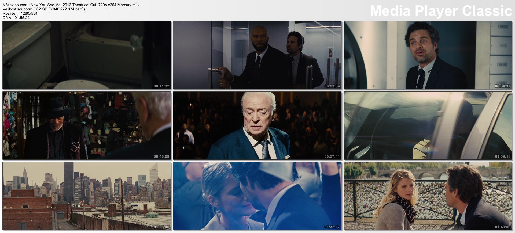
Task: Click the Media Player Classic watermark
Action: pyautogui.click(x=441, y=11)
